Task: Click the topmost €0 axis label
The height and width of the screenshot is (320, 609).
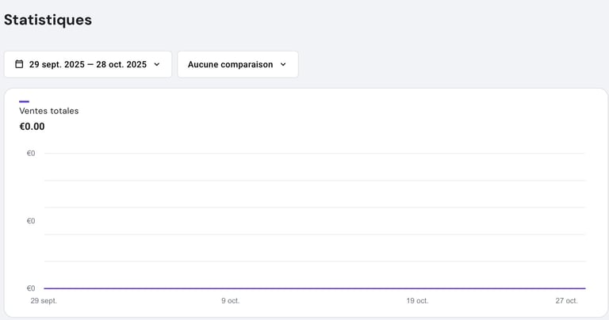Action: tap(31, 153)
